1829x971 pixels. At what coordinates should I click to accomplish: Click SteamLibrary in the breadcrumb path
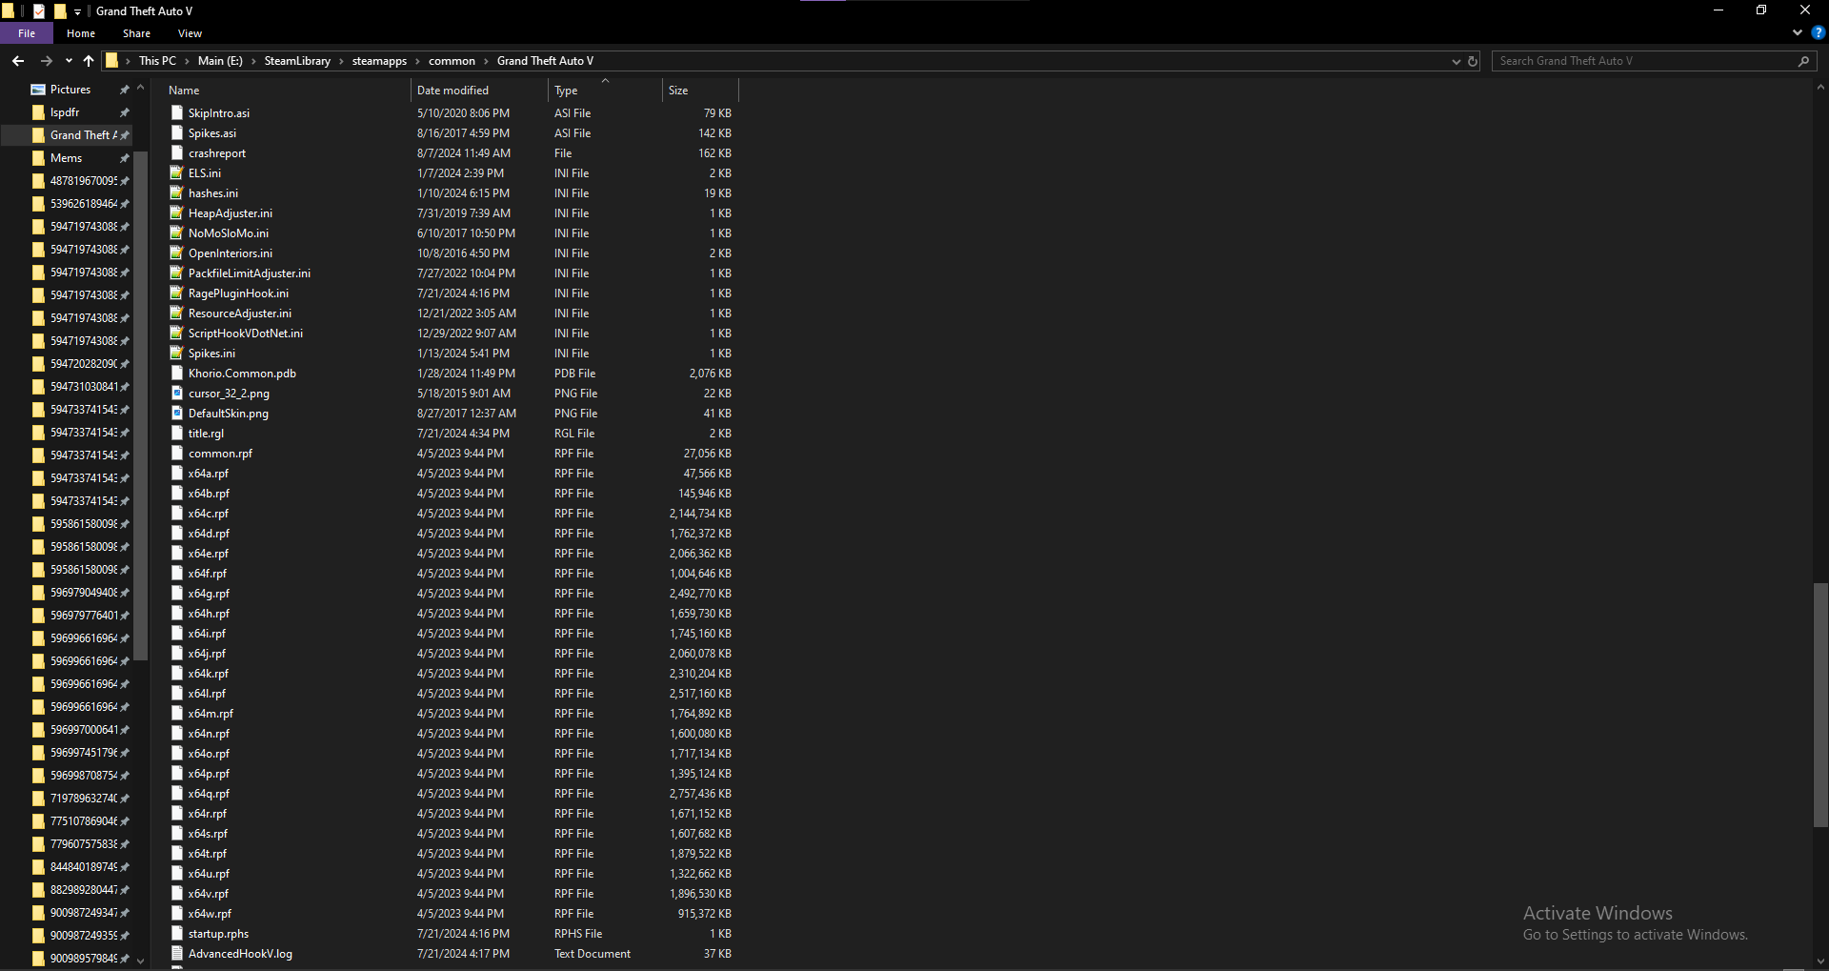point(297,61)
